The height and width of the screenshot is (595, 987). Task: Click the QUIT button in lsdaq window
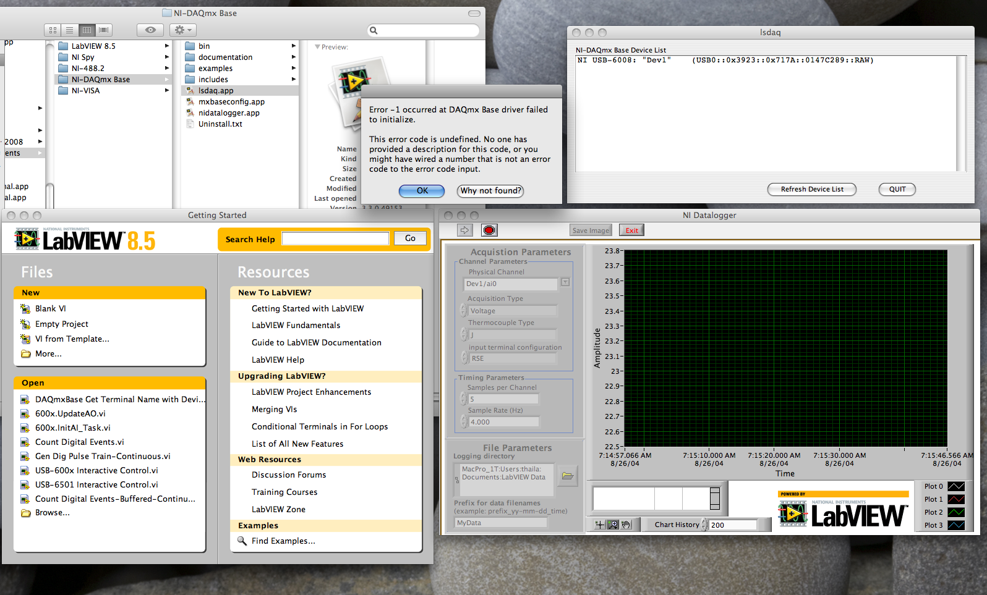click(x=897, y=190)
